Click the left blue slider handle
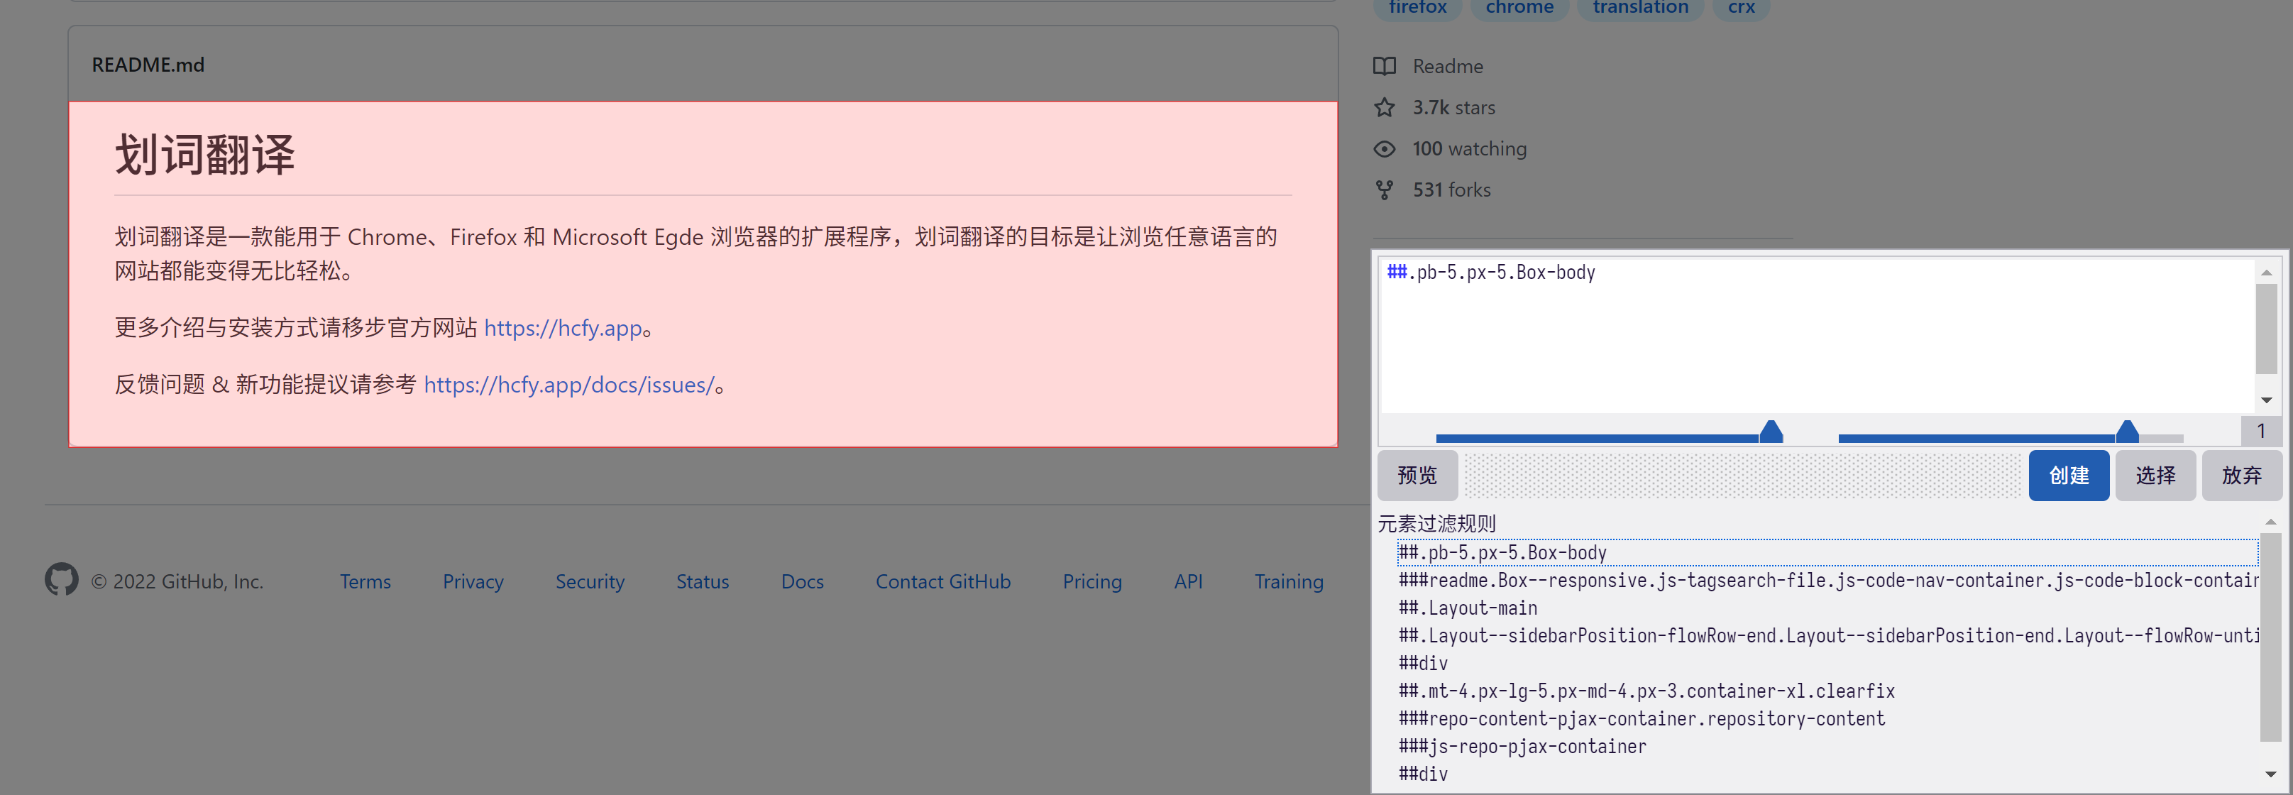Screen dimensions: 2293x795 point(1771,432)
